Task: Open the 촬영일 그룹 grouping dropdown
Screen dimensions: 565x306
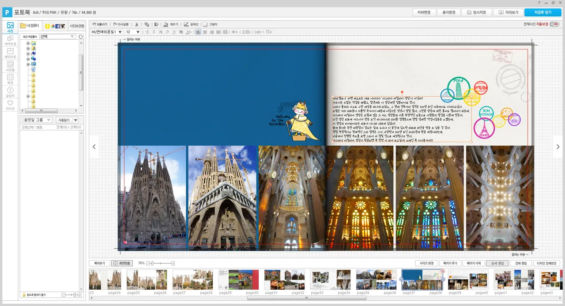Action: coord(37,120)
